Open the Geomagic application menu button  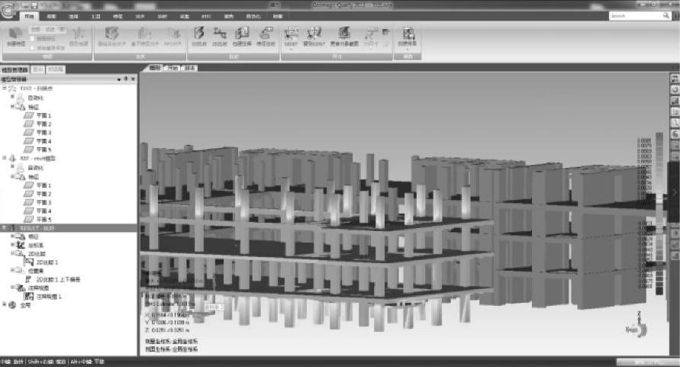click(8, 10)
